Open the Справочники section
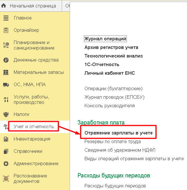 click(x=28, y=151)
